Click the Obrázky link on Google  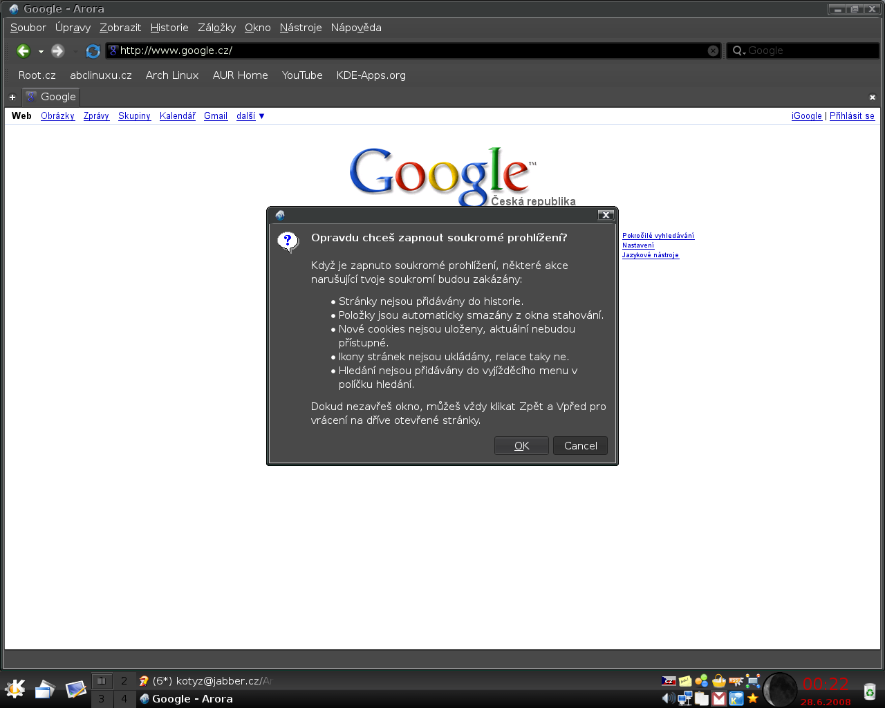(57, 116)
